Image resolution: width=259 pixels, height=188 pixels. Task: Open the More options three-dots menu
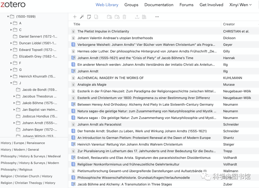[x=157, y=17]
